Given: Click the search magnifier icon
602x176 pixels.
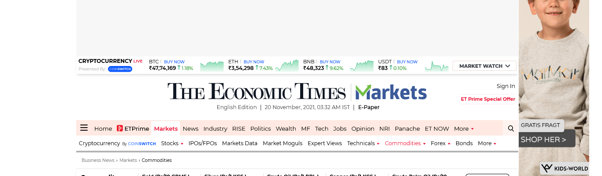Looking at the screenshot, I should pos(511,128).
